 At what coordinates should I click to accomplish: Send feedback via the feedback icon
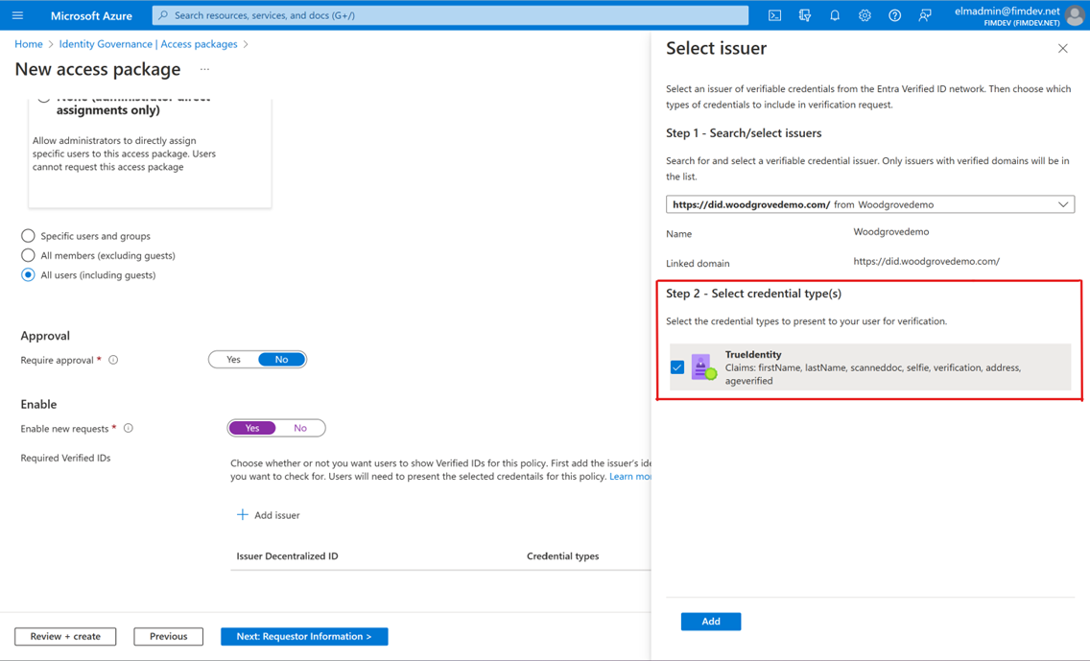(x=923, y=14)
